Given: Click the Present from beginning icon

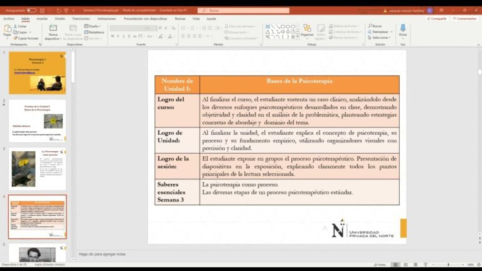Looking at the screenshot, I should [66, 11].
